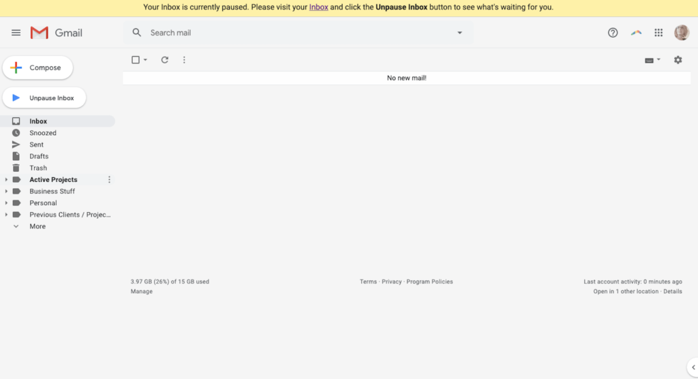The height and width of the screenshot is (379, 698).
Task: Expand the Active Projects label
Action: point(7,180)
